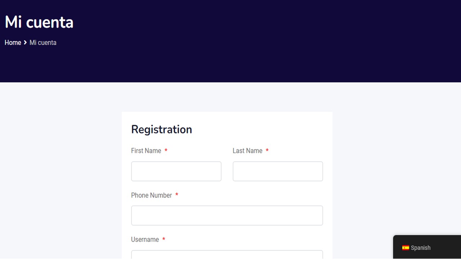
Task: Click the red asterisk beside Last Name
Action: (267, 151)
